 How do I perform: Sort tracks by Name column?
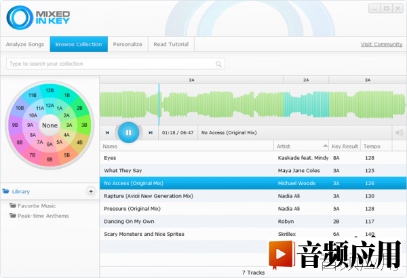pyautogui.click(x=187, y=146)
